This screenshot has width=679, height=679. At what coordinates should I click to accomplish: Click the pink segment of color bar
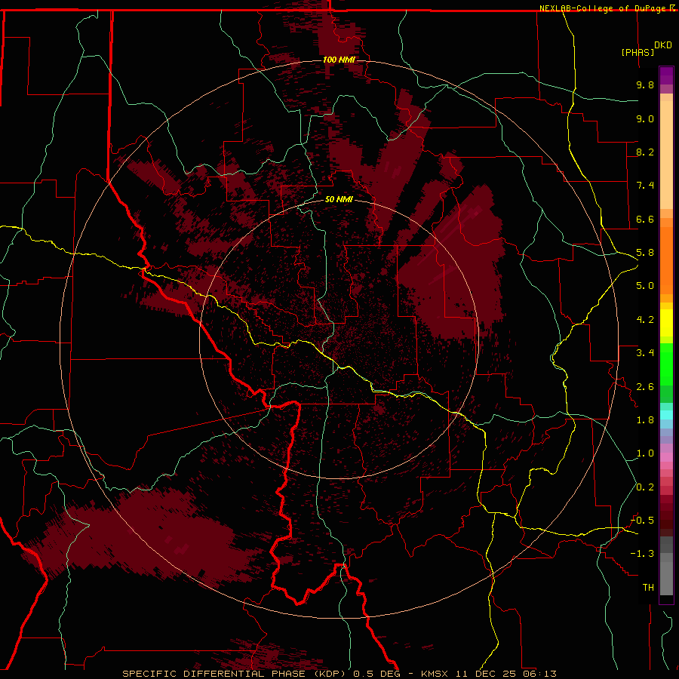point(666,457)
